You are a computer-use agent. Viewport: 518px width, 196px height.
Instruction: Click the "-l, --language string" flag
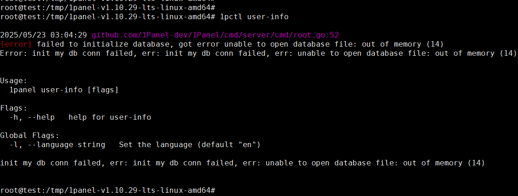pos(57,145)
